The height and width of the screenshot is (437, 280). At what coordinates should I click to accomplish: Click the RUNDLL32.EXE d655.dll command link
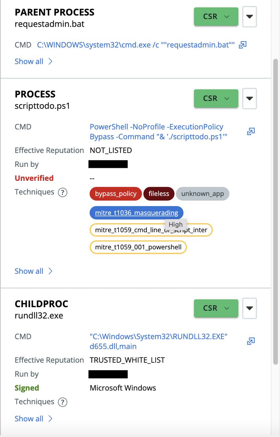[158, 341]
